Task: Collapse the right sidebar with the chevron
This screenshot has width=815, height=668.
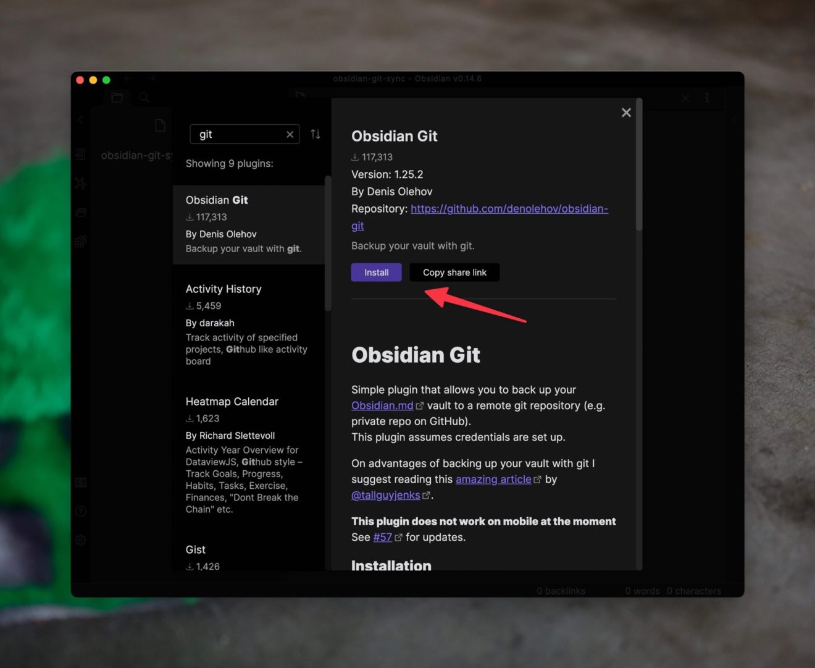Action: [735, 119]
